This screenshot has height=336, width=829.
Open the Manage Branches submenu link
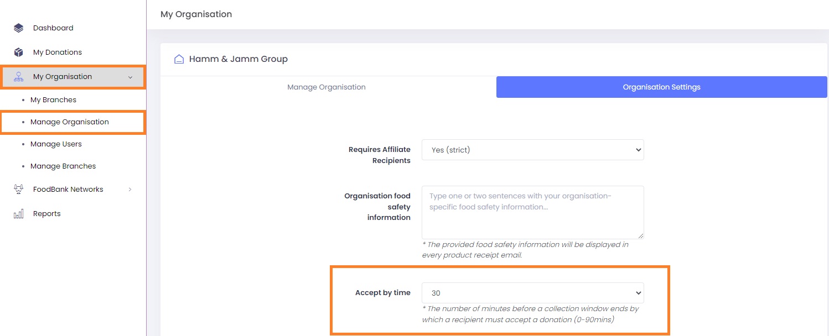(x=63, y=166)
